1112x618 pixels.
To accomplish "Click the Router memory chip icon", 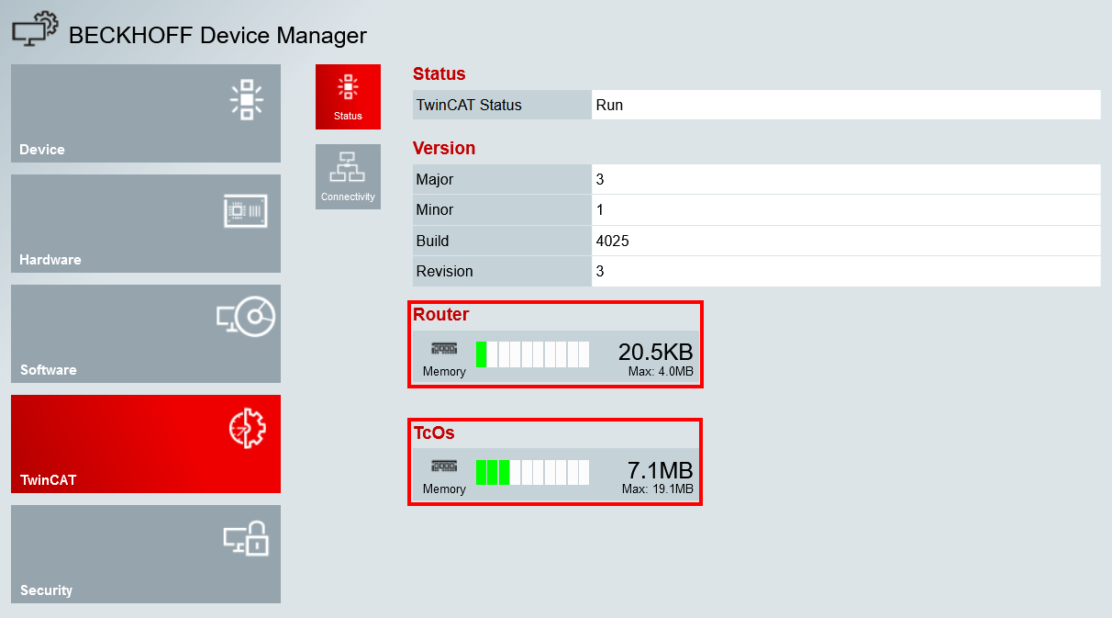I will coord(444,349).
